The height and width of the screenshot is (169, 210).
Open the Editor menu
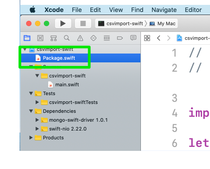[x=193, y=10]
